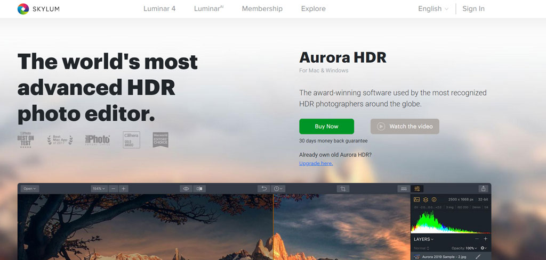Click Watch the video button
This screenshot has width=546, height=260.
click(x=405, y=127)
